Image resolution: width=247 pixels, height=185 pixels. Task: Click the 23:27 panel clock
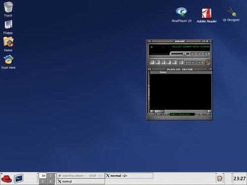click(x=240, y=179)
